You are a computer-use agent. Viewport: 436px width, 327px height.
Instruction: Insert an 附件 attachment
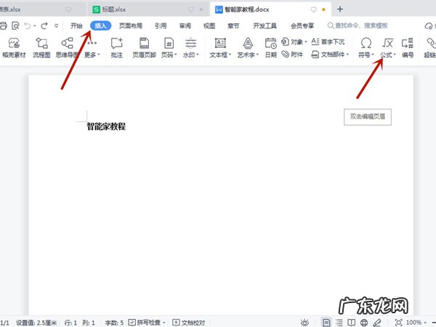(292, 54)
